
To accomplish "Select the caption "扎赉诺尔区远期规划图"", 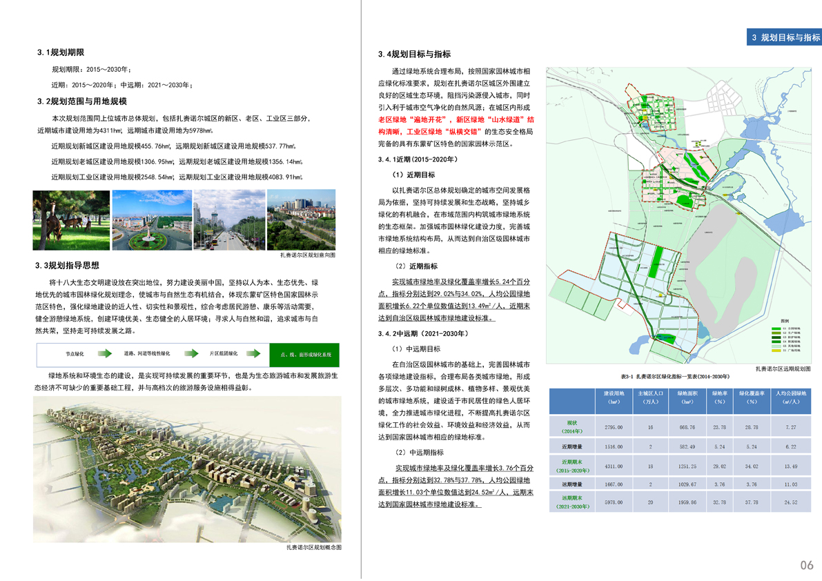I will tap(783, 369).
